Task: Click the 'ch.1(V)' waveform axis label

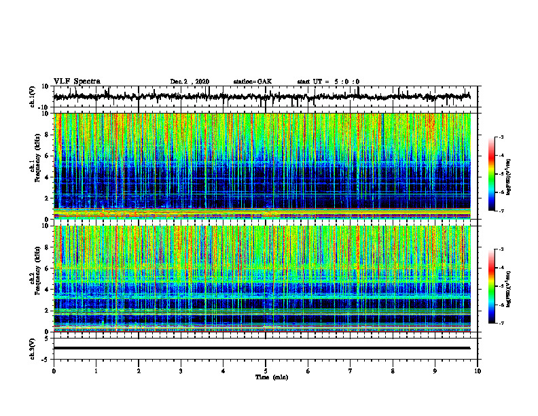Action: (x=32, y=97)
